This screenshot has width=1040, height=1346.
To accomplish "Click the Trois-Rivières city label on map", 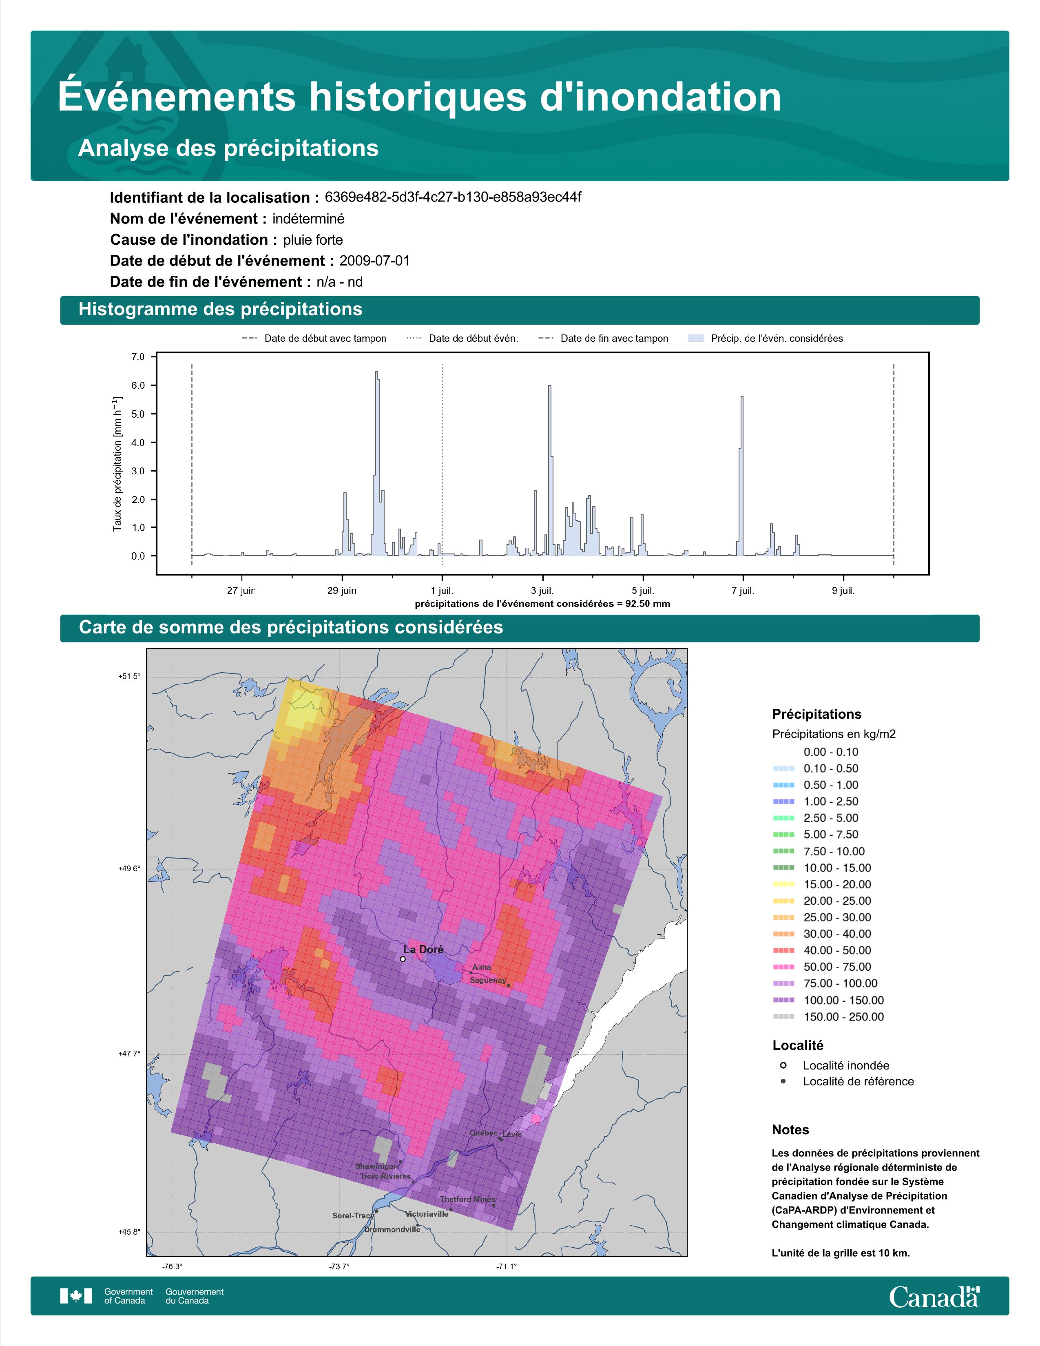I will pos(386,1176).
